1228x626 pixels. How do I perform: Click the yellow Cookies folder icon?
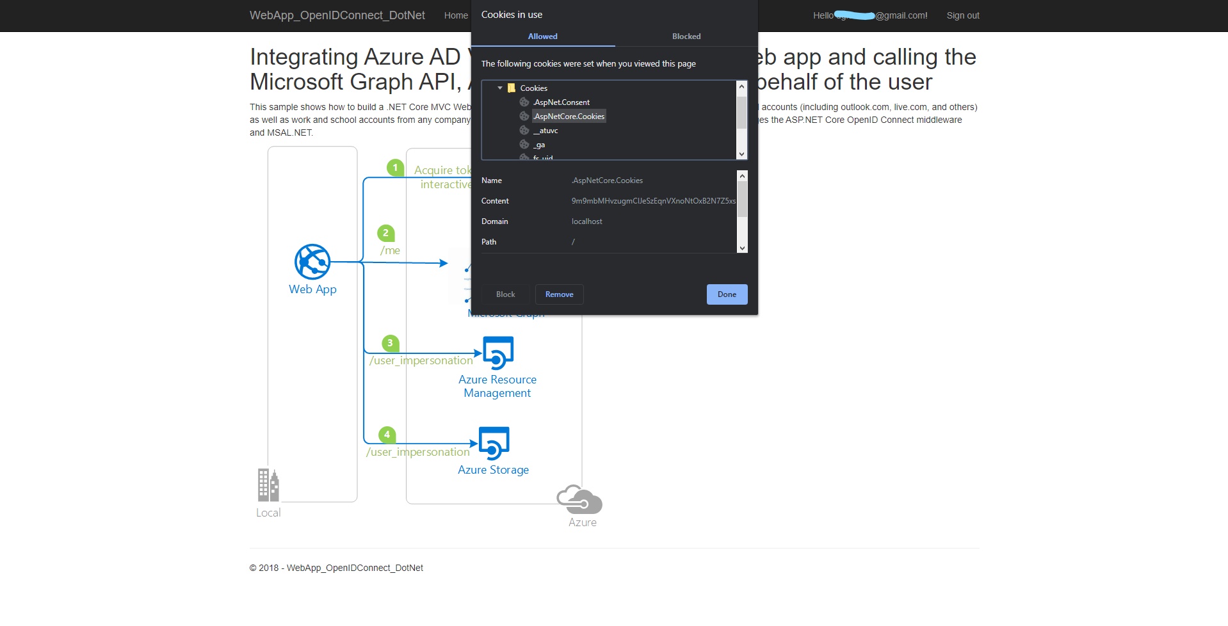point(511,88)
